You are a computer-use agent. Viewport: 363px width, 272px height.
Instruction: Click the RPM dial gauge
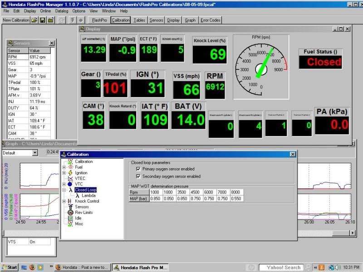261,67
